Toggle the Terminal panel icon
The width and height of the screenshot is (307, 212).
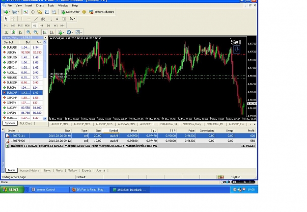point(47,12)
